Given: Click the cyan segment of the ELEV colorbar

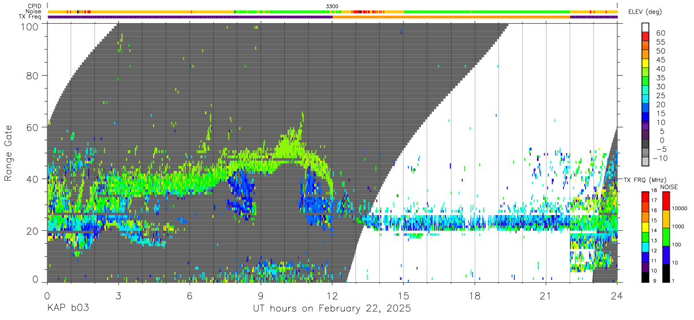Looking at the screenshot, I should tap(645, 99).
